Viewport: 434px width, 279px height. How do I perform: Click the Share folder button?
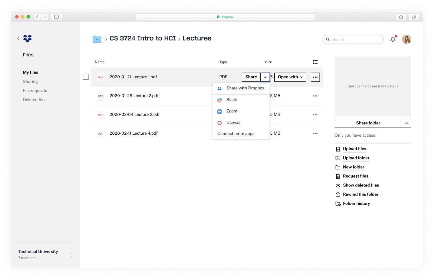[368, 123]
